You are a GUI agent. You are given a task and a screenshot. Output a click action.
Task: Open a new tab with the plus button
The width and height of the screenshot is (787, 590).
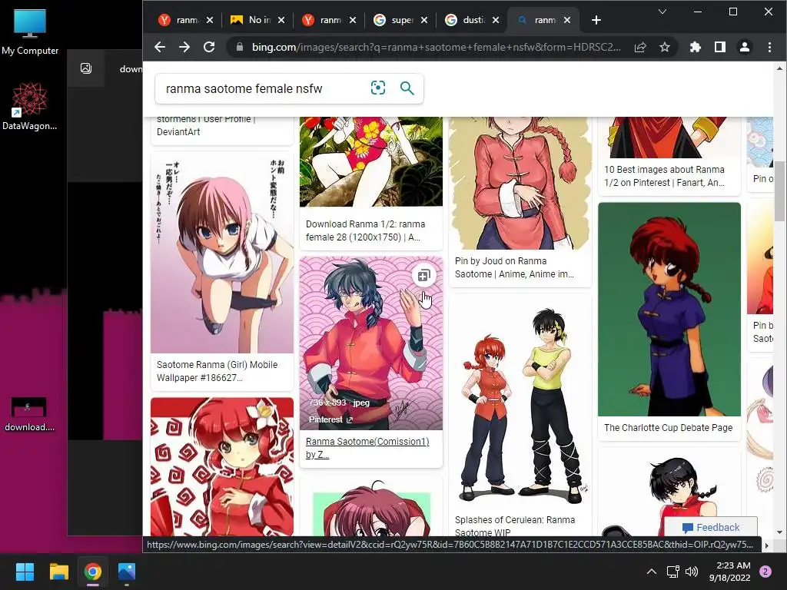tap(596, 20)
